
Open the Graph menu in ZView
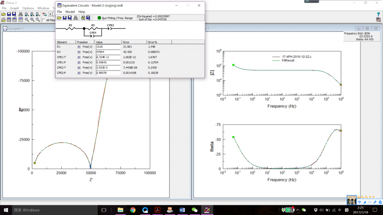point(14,8)
